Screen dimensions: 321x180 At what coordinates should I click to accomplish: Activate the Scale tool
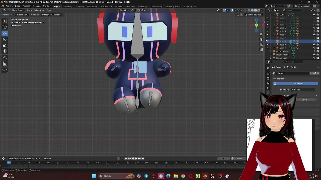pos(5,45)
